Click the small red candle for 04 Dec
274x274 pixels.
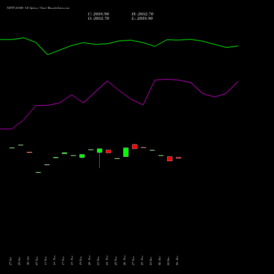click(x=179, y=158)
